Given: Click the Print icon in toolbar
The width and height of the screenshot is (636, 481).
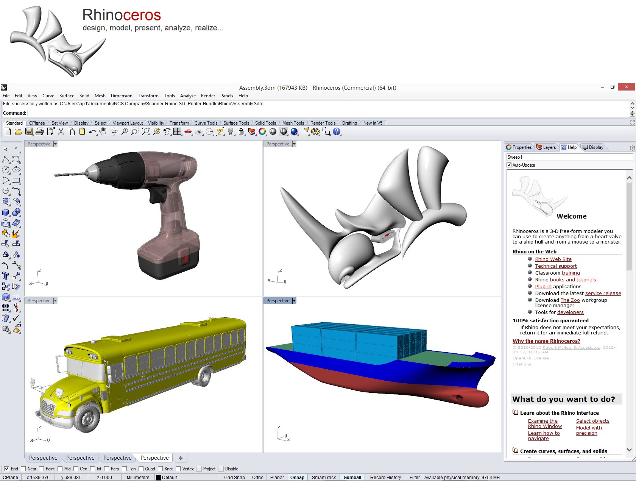Looking at the screenshot, I should point(40,132).
